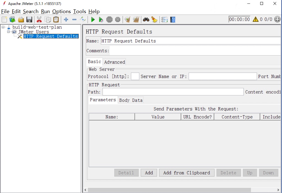Switch to the Body Data tab

click(131, 100)
